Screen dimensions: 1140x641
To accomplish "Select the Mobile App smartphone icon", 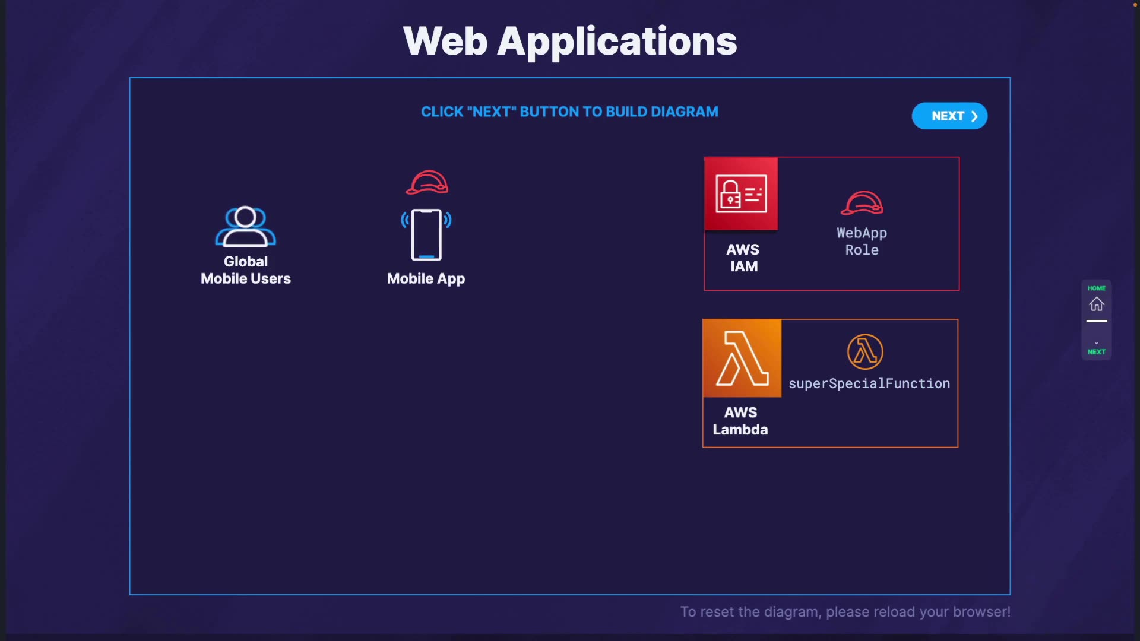I will tap(426, 235).
